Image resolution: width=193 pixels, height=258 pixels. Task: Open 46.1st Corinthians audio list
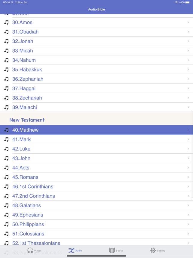(x=33, y=186)
